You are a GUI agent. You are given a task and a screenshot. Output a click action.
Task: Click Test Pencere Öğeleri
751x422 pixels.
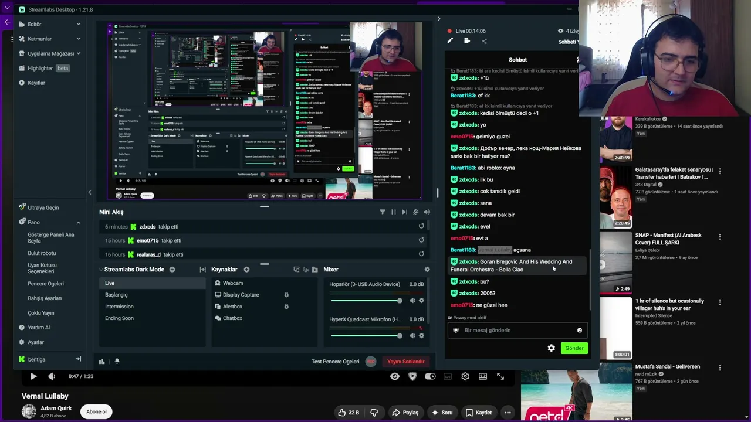(x=335, y=362)
